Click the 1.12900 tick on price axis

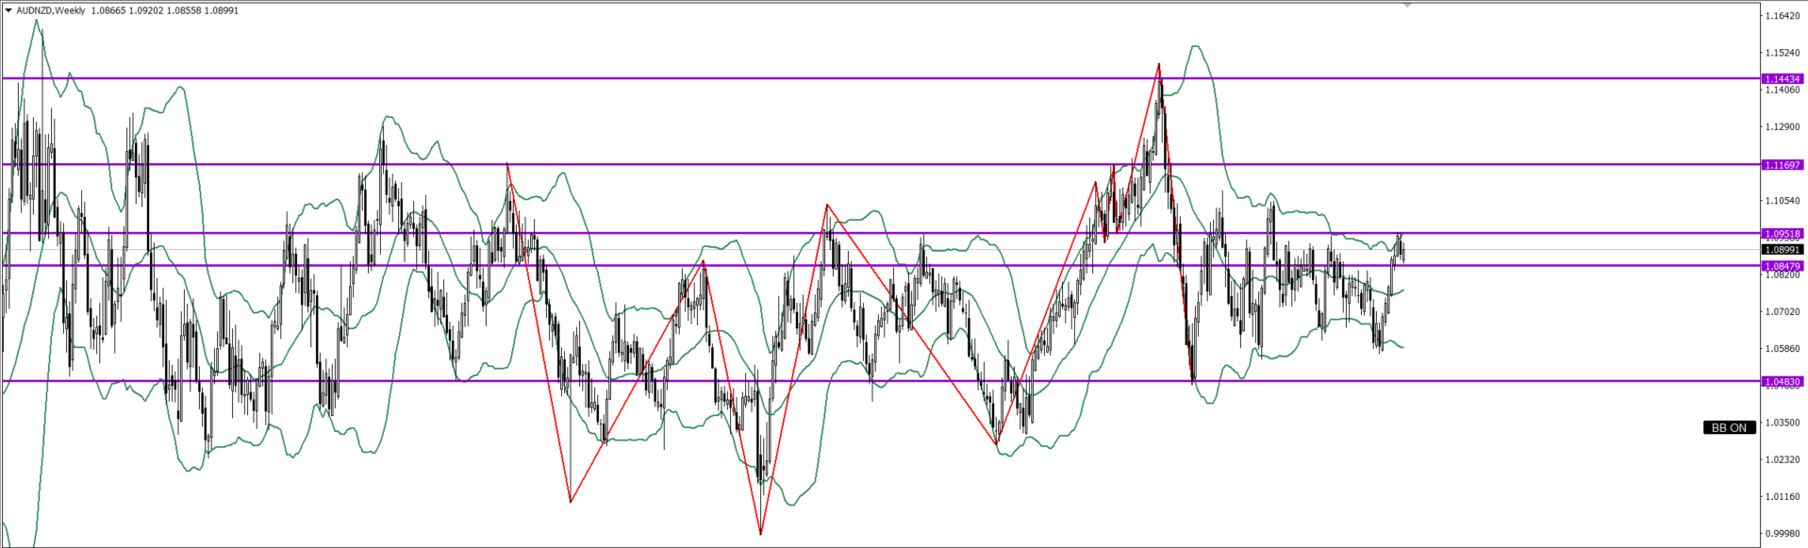1783,126
